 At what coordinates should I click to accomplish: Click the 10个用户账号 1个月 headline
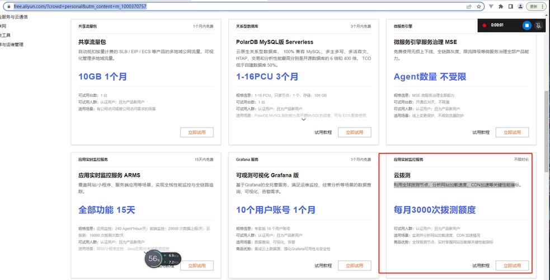276,210
